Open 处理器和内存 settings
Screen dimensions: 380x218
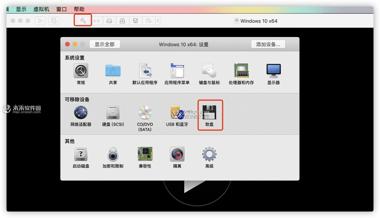[241, 71]
